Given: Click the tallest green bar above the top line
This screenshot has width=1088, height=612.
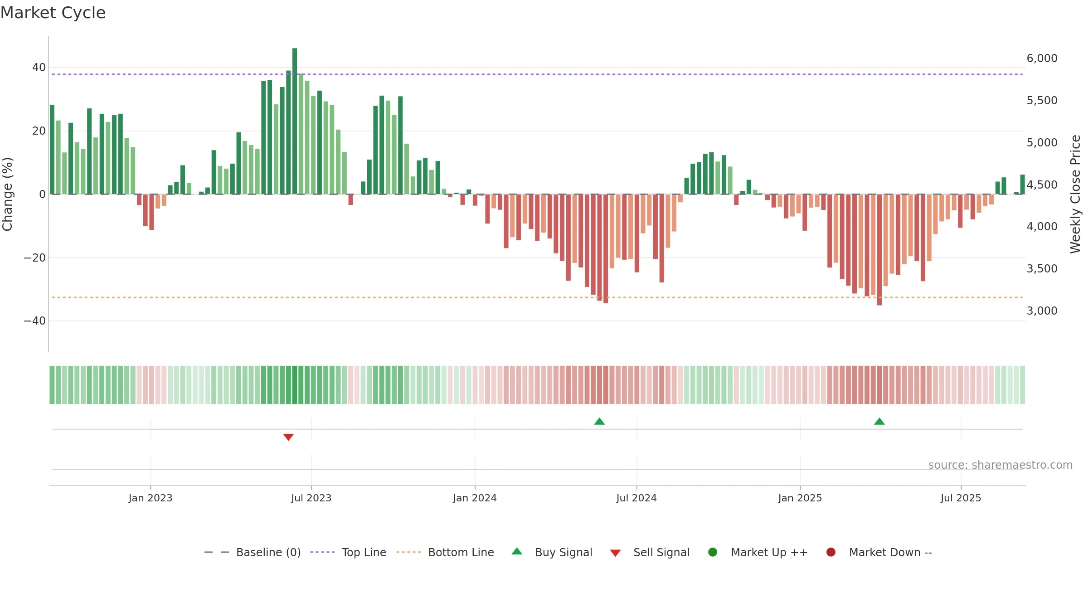Looking at the screenshot, I should [295, 121].
